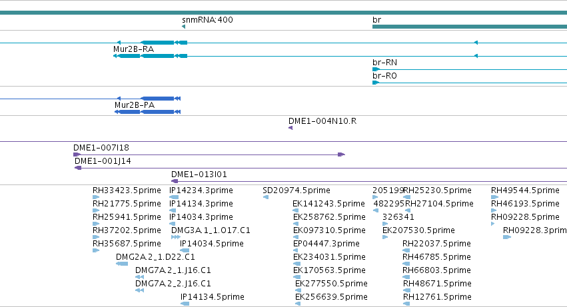Viewport: 567px width, 307px height.
Task: Click the snmRNA:400 gene arrow glyph
Action: (x=184, y=27)
